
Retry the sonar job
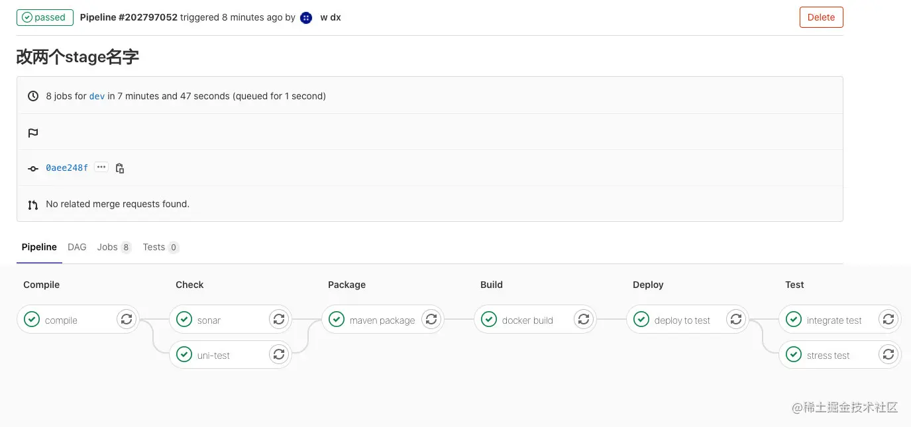click(x=279, y=319)
